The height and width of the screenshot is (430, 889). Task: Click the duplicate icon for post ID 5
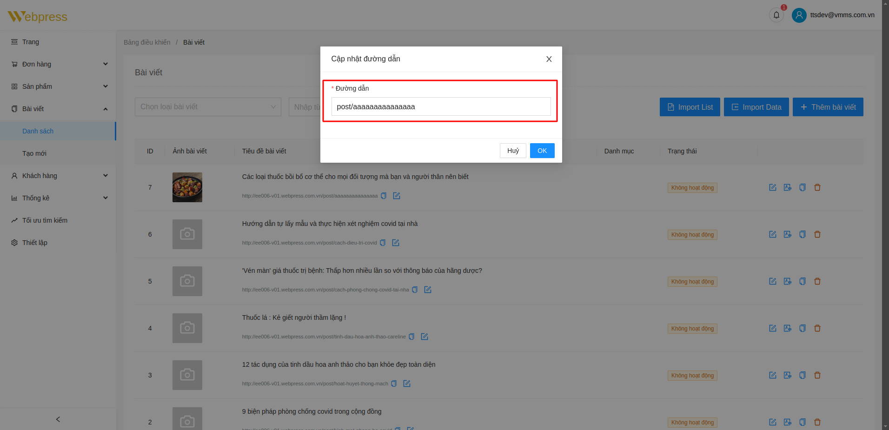[x=802, y=281]
